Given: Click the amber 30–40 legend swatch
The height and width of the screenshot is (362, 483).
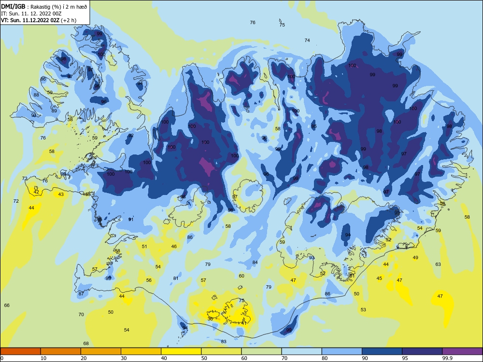Looking at the screenshot, I should [141, 351].
